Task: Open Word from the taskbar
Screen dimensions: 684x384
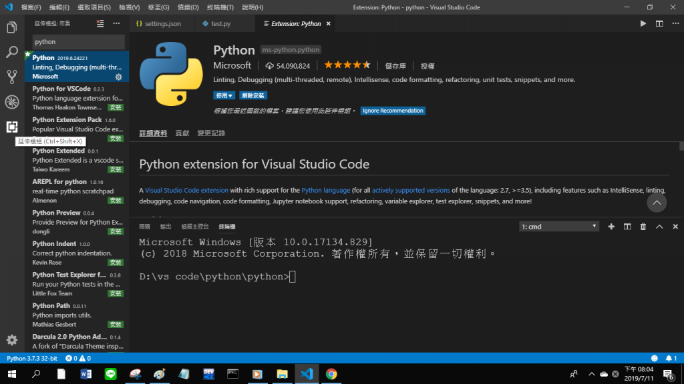Action: [86, 374]
